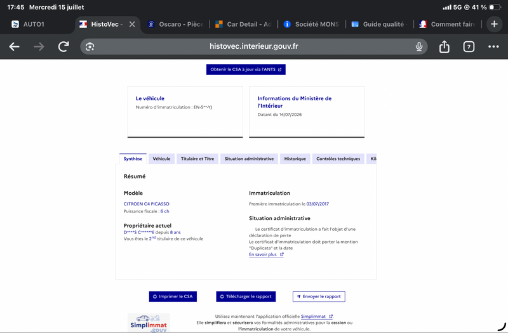Click the En savoir plus link
508x333 pixels.
click(x=266, y=254)
